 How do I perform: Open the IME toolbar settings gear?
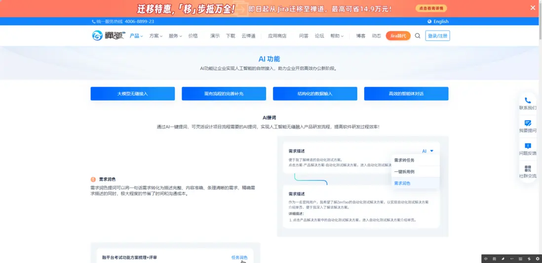[x=538, y=259]
